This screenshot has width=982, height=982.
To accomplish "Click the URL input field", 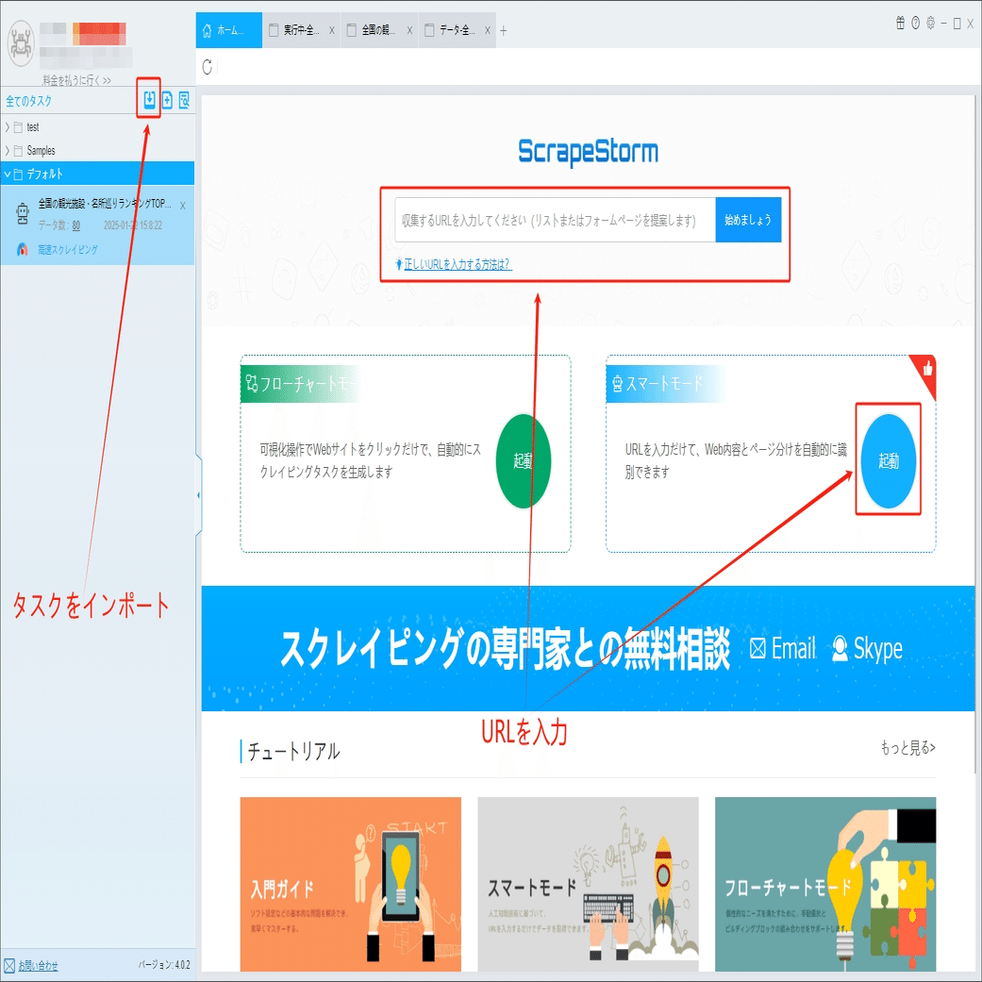I will [x=555, y=220].
